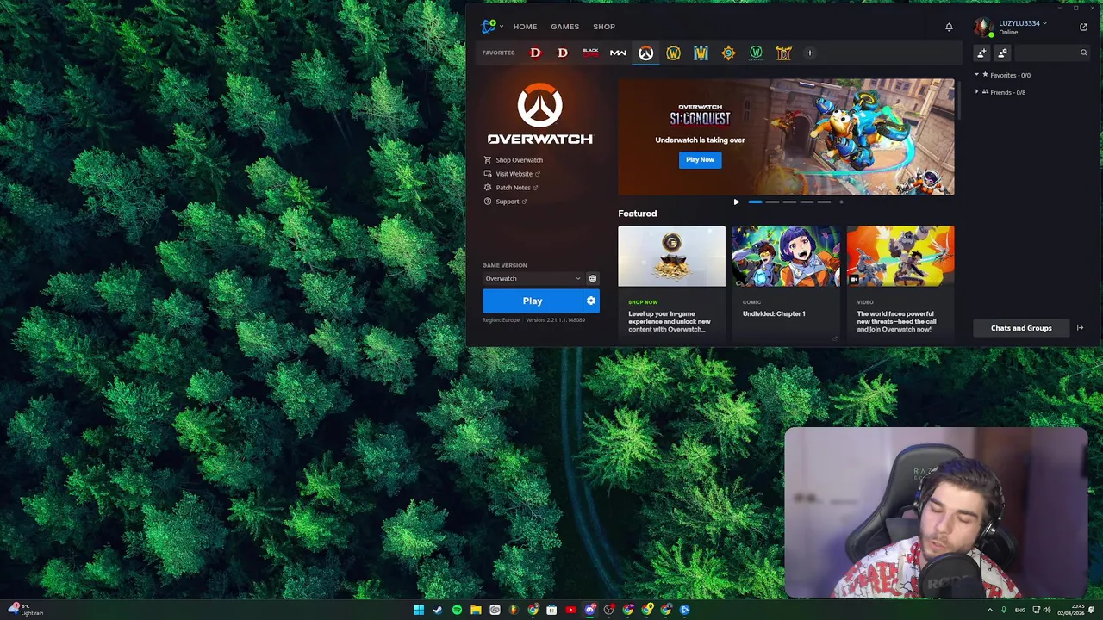Select the Overwatch icon in favorites bar
Screen dimensions: 1103x620
(645, 53)
